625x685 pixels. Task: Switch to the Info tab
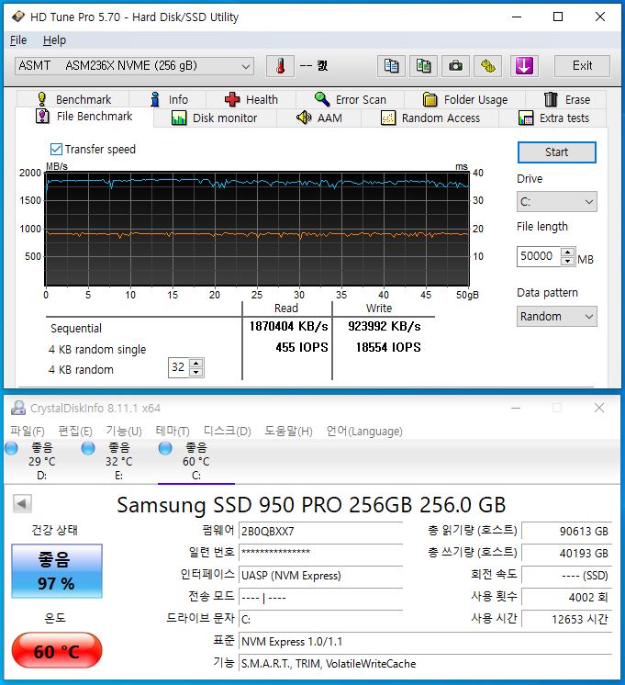point(169,99)
